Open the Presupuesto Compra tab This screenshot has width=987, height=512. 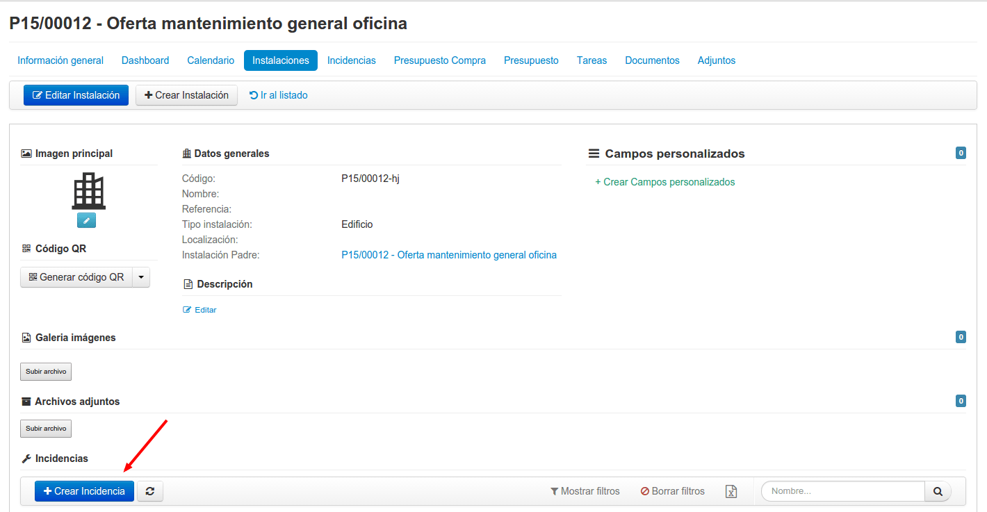pyautogui.click(x=440, y=60)
